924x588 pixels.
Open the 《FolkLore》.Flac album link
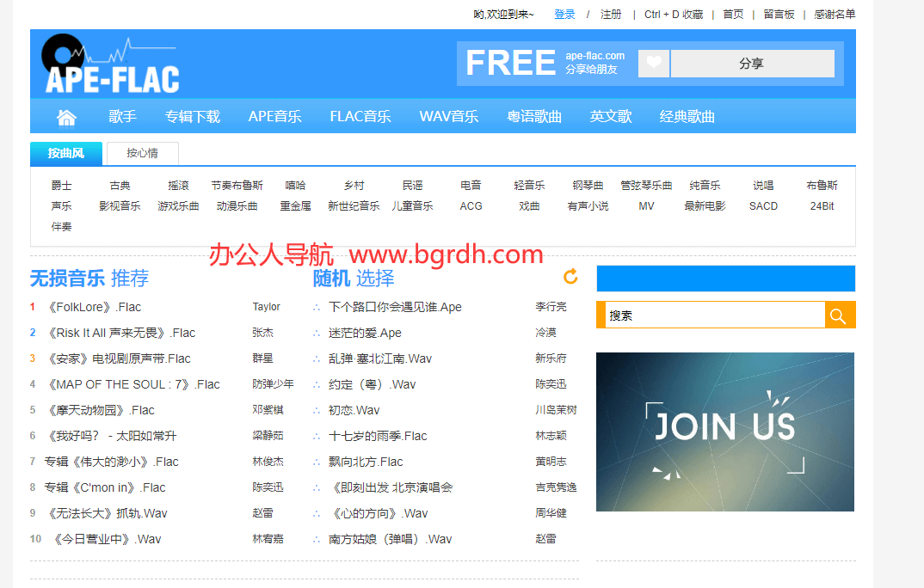[94, 307]
